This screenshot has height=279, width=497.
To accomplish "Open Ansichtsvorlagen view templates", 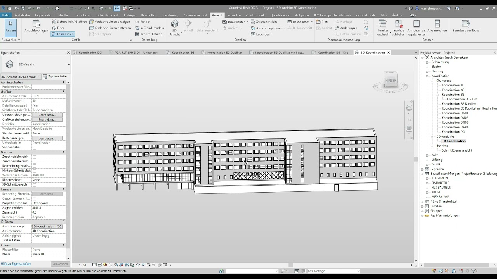I will click(x=36, y=26).
